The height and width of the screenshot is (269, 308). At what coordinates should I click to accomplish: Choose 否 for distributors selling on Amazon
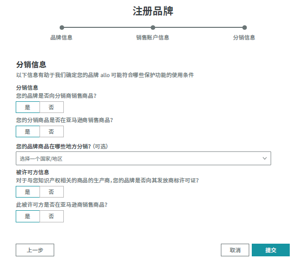click(x=52, y=131)
